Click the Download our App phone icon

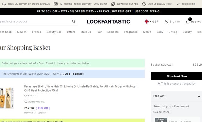[113, 4]
